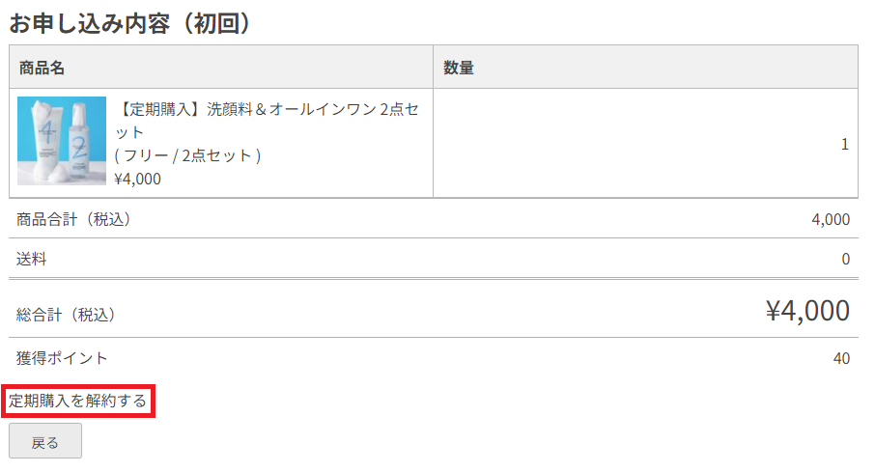
Task: Click the 商品名 column header
Action: coord(42,68)
